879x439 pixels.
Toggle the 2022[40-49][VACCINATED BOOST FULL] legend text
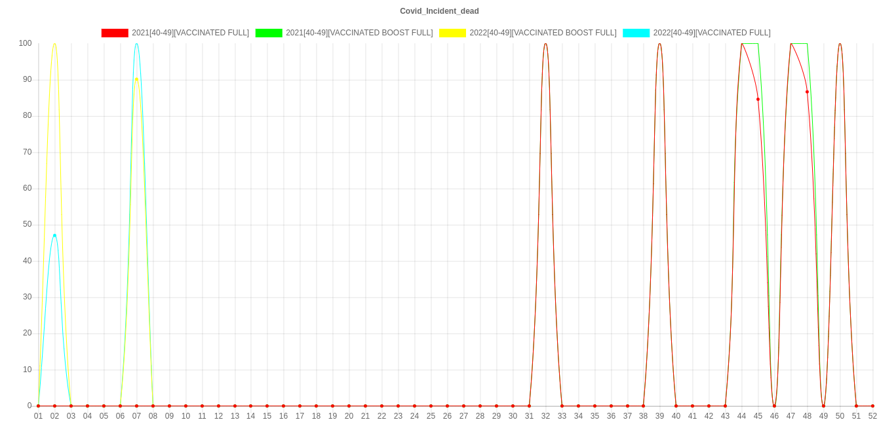pyautogui.click(x=542, y=33)
